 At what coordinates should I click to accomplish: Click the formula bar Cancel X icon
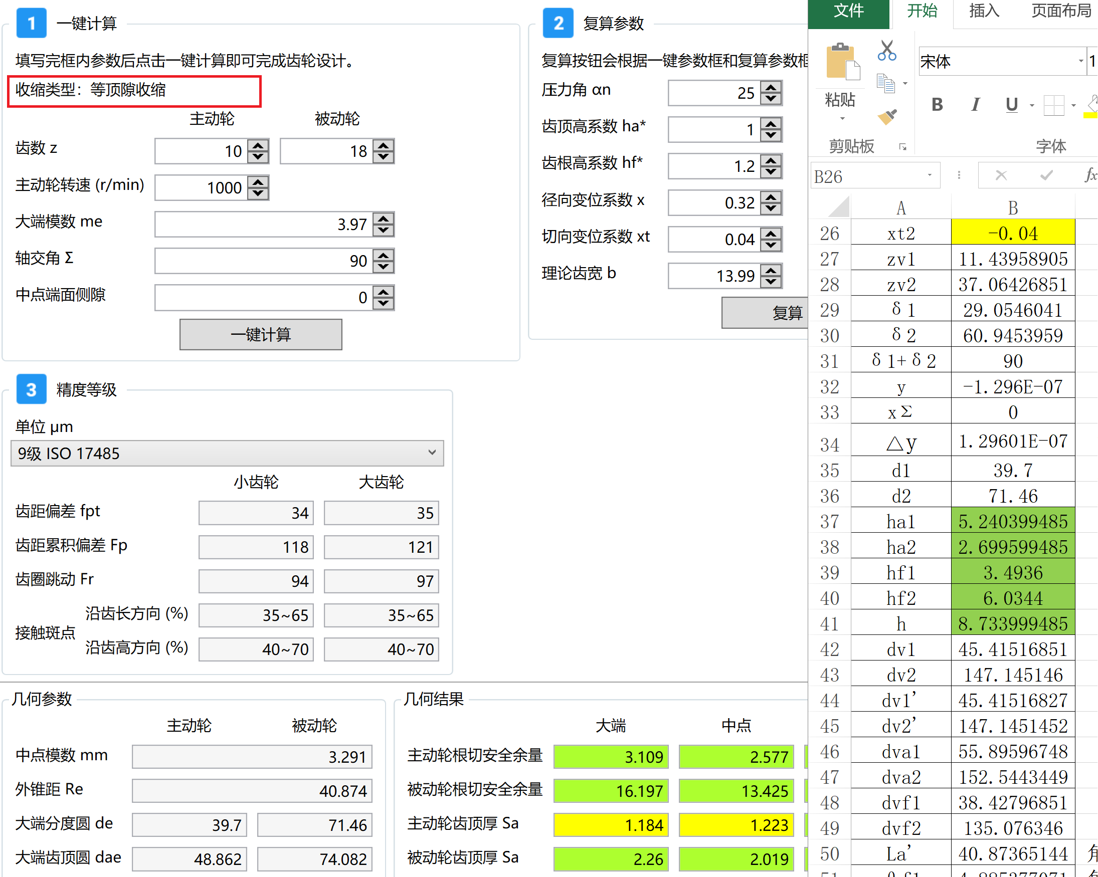pos(1001,175)
